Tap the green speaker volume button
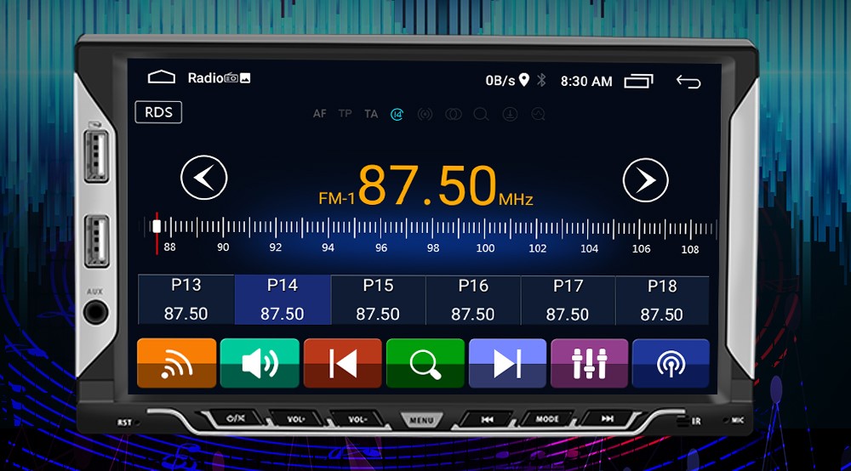 260,362
